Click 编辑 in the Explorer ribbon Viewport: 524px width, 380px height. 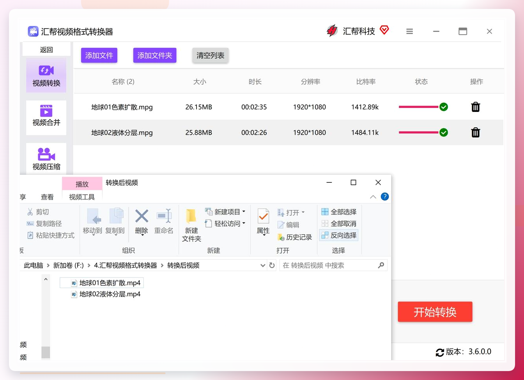coord(288,224)
